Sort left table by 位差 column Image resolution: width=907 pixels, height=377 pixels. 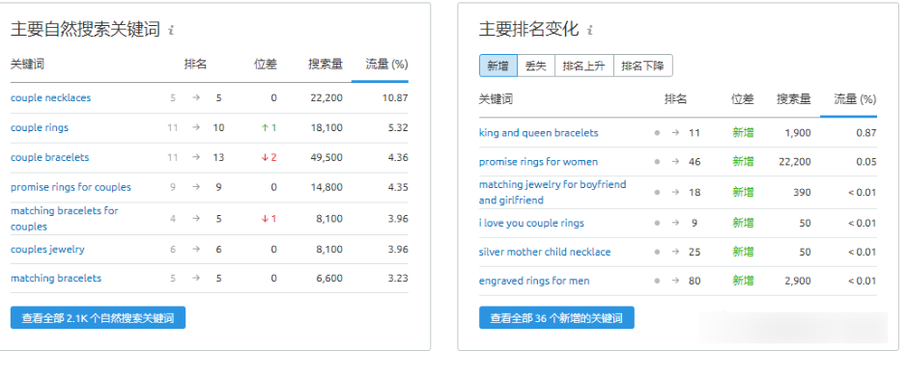pyautogui.click(x=266, y=64)
